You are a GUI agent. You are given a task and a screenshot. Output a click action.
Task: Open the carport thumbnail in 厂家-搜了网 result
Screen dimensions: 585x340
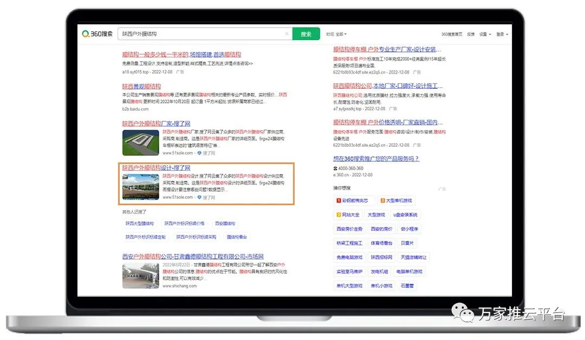(140, 143)
